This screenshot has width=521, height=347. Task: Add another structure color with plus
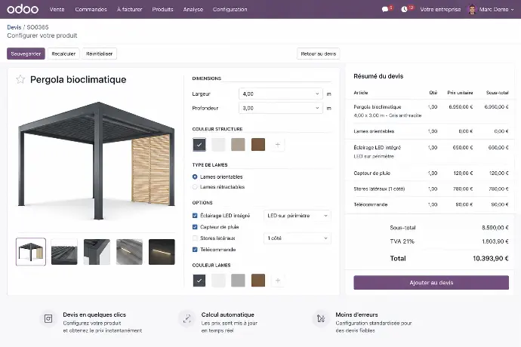point(278,144)
